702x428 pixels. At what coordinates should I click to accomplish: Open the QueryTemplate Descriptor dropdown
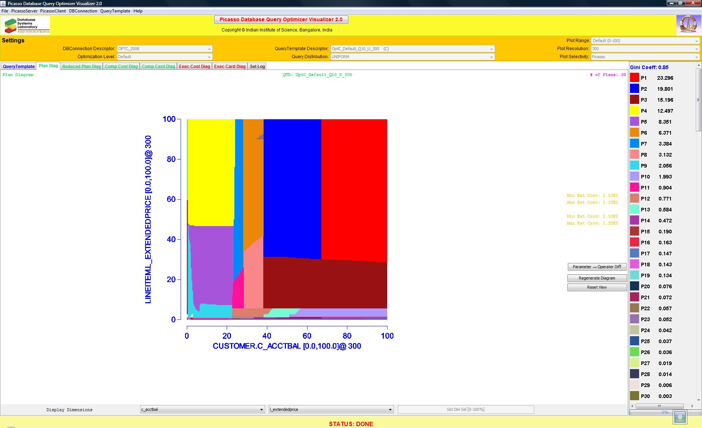click(x=412, y=49)
